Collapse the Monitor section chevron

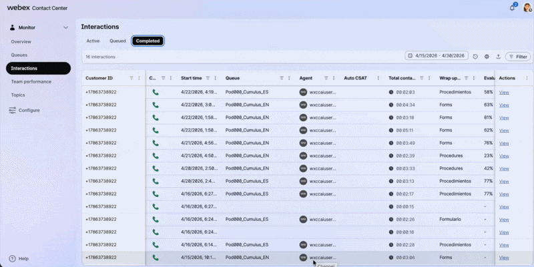pos(65,27)
